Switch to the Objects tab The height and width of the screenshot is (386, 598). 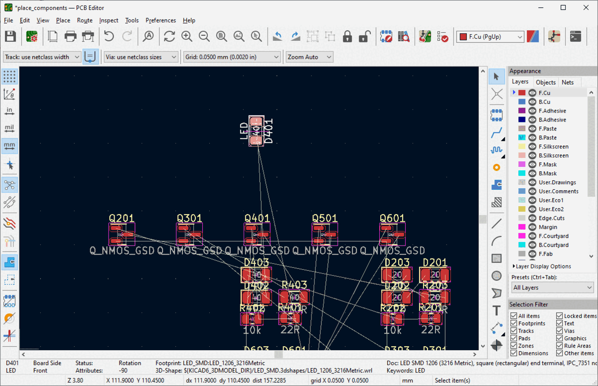click(546, 82)
